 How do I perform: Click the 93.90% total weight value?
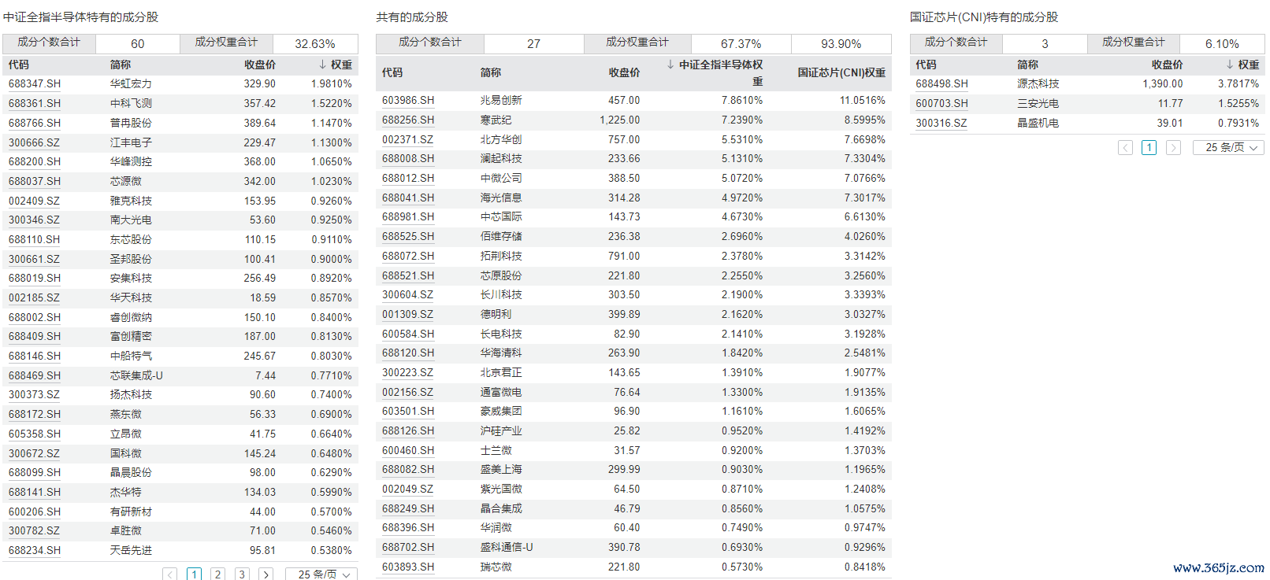841,44
